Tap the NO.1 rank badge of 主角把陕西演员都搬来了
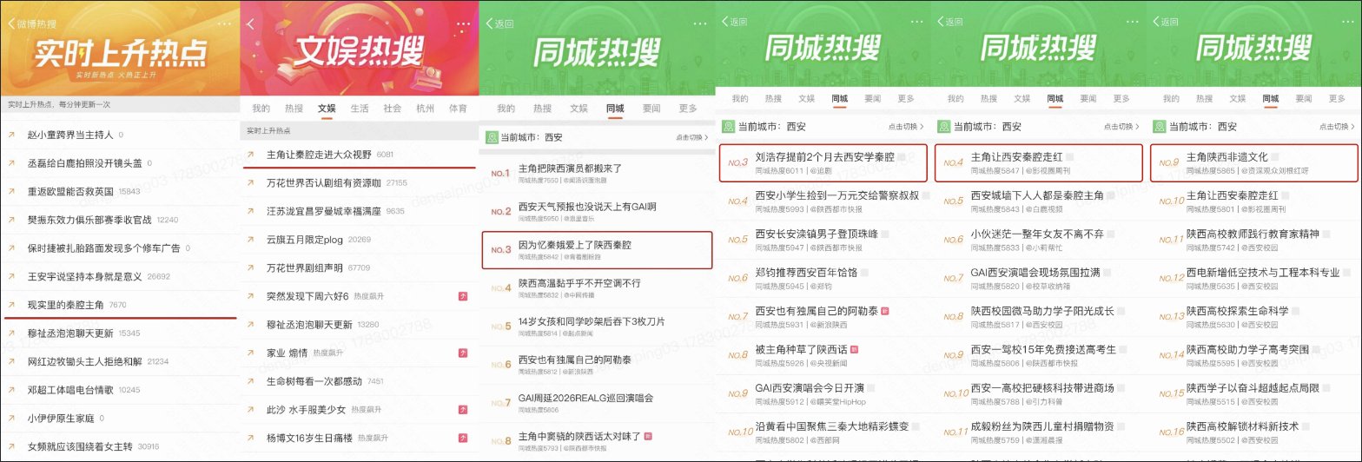The height and width of the screenshot is (462, 1362). point(500,174)
